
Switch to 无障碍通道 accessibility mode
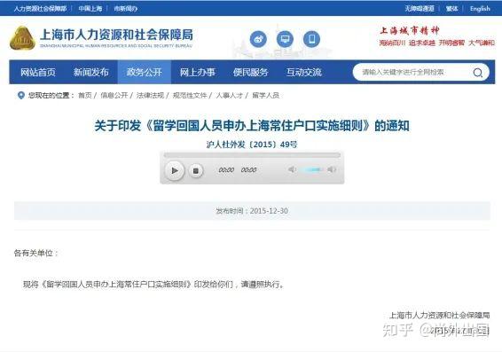[x=420, y=9]
